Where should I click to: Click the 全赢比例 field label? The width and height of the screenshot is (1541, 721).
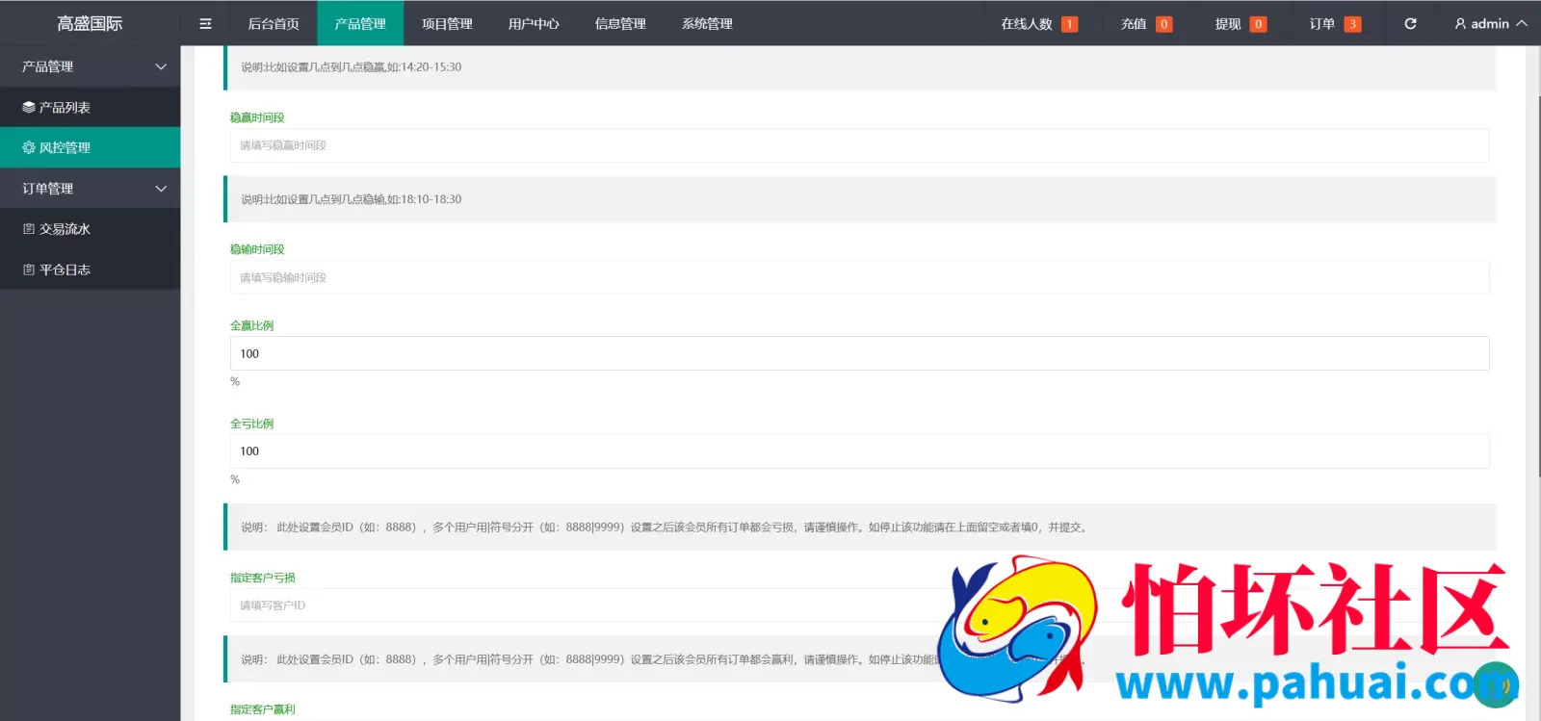point(251,325)
